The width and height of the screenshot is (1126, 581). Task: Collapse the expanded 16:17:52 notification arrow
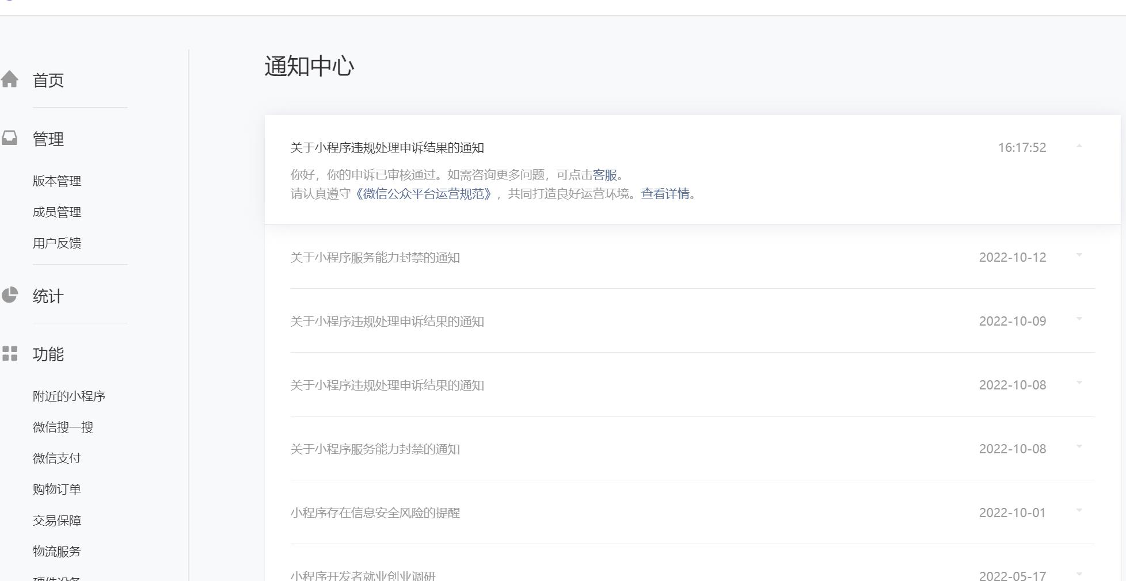point(1079,147)
